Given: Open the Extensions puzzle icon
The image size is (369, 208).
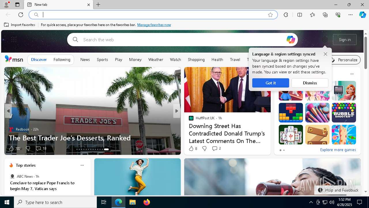Looking at the screenshot, I should coord(286,15).
